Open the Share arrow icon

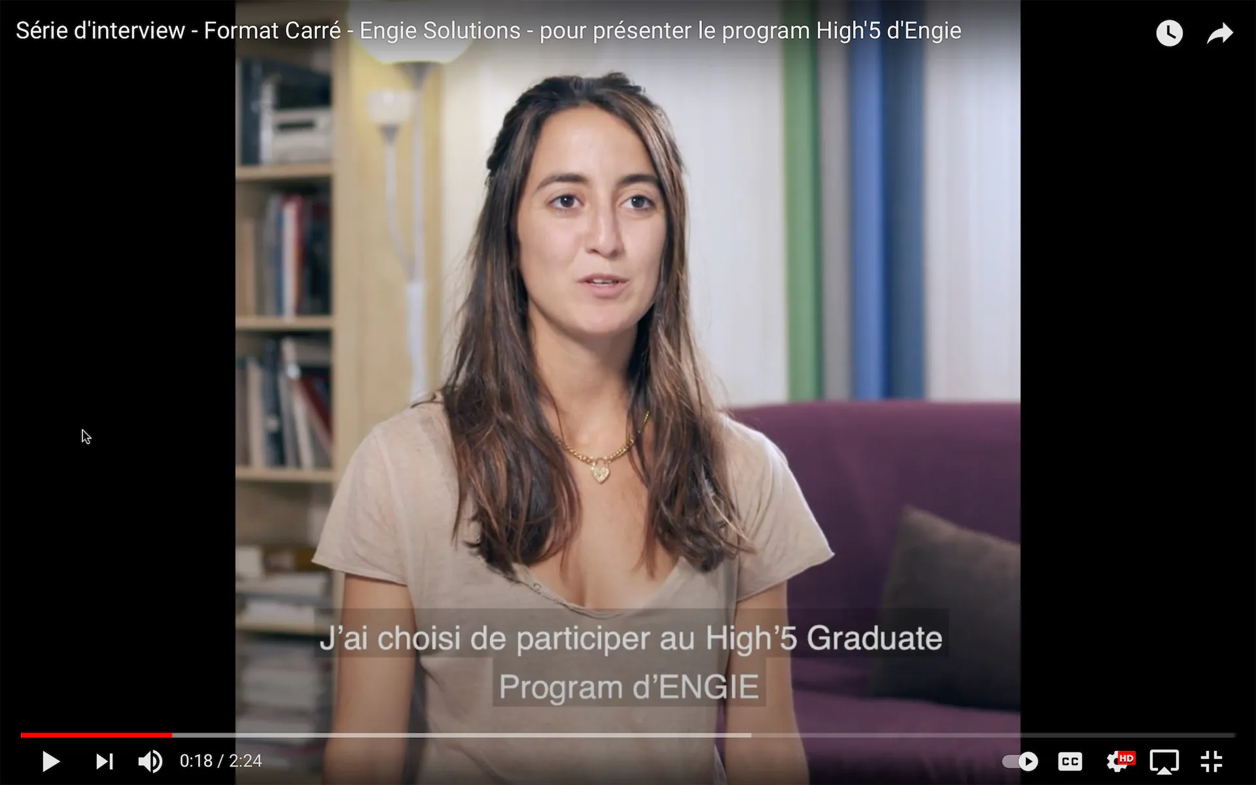click(1220, 33)
